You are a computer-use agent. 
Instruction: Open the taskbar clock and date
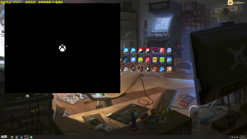(243, 137)
